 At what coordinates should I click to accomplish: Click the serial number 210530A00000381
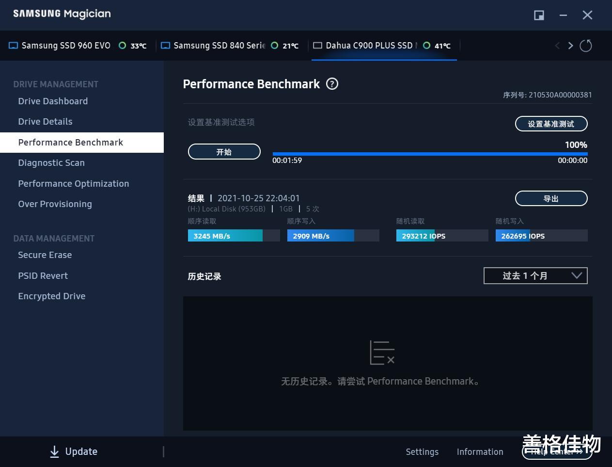[560, 95]
